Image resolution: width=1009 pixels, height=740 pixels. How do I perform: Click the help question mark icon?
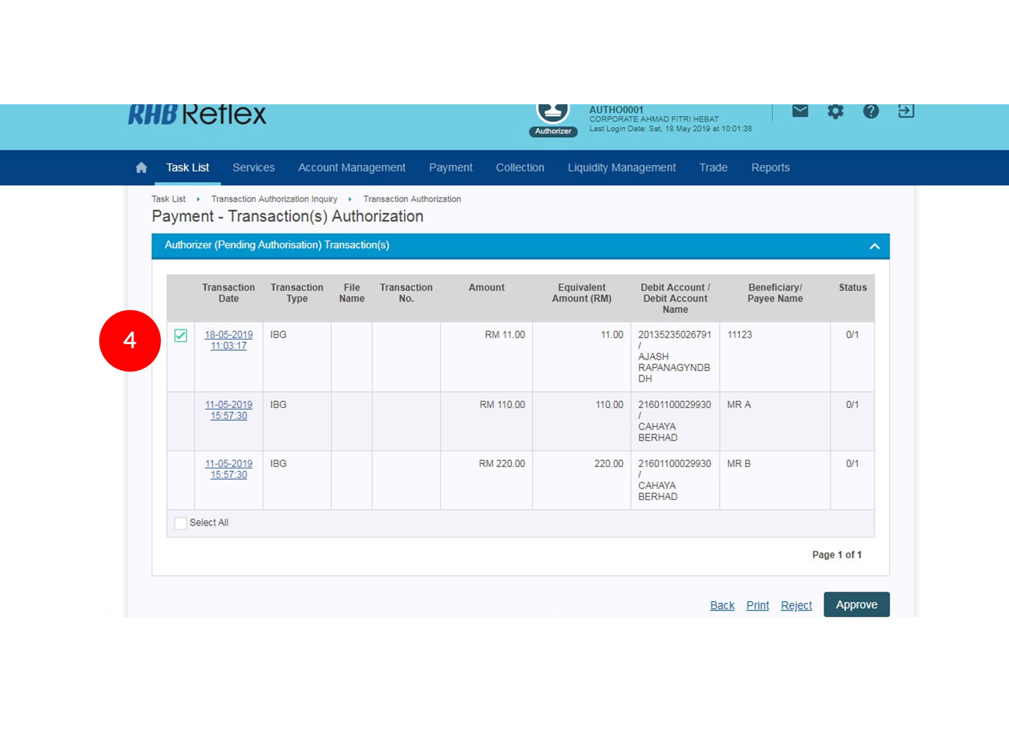click(871, 111)
